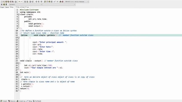Image resolution: width=182 pixels, height=102 pixels.
Task: Click the 's.output();' call line
Action: point(27,86)
